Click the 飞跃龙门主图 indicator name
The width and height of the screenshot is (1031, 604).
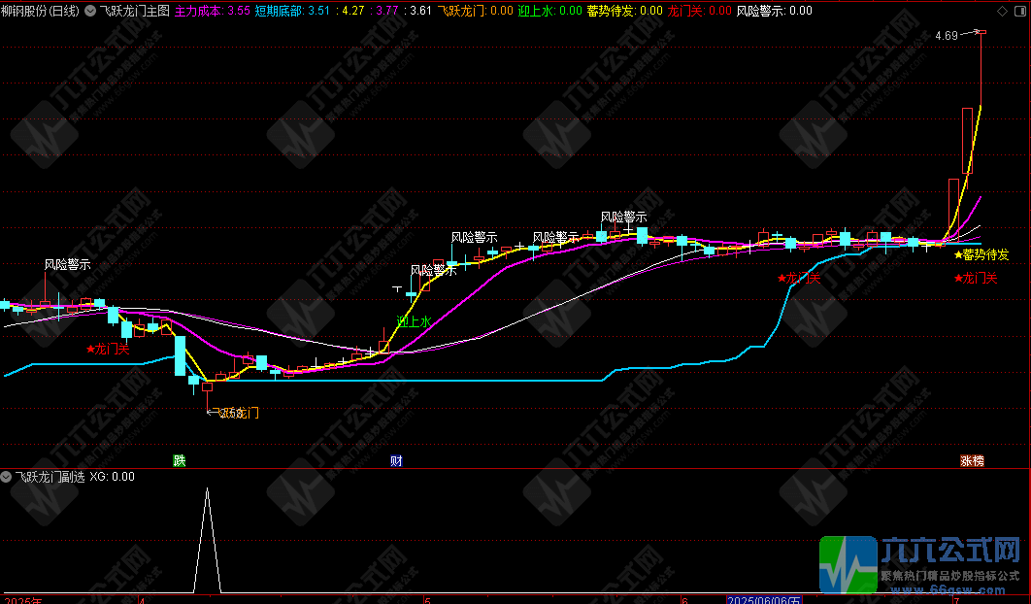click(135, 11)
